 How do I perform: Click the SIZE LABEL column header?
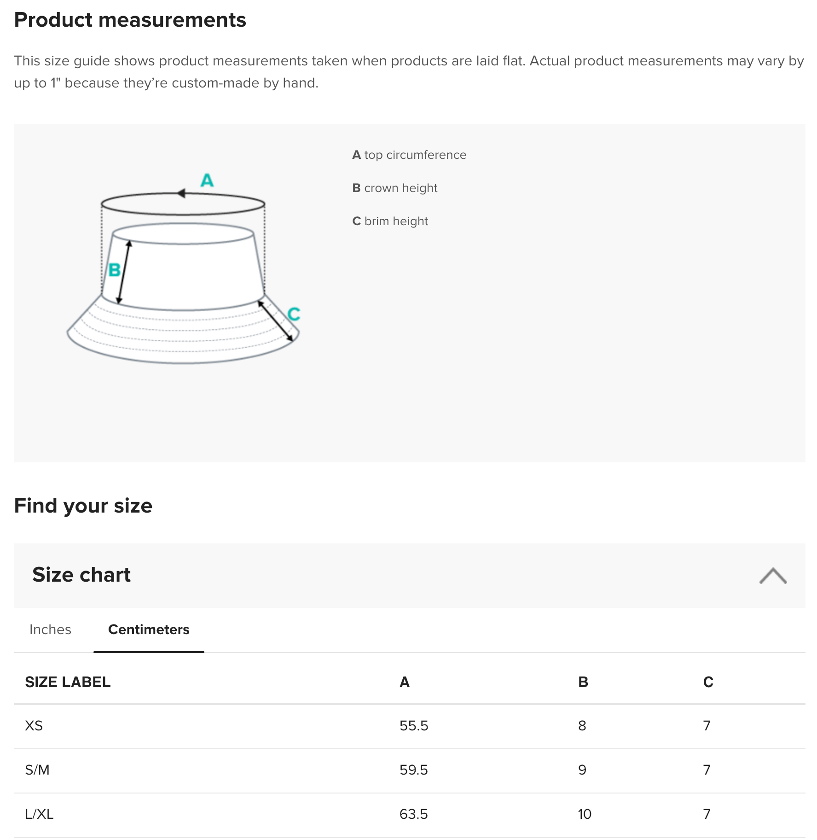(x=68, y=682)
